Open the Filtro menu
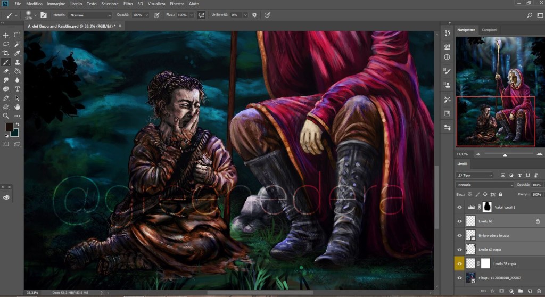 pyautogui.click(x=128, y=4)
